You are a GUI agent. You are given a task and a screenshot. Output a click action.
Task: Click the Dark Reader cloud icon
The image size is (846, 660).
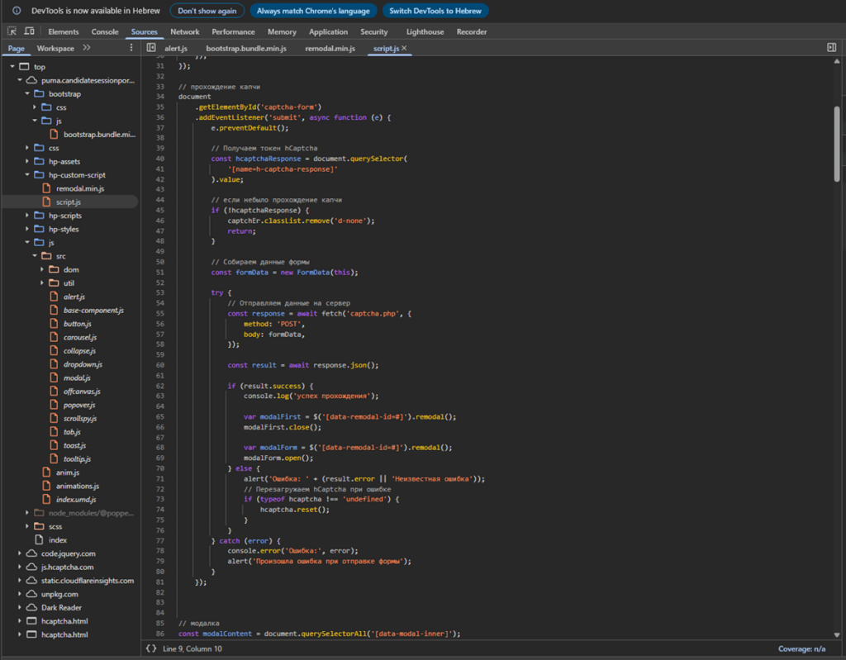32,607
